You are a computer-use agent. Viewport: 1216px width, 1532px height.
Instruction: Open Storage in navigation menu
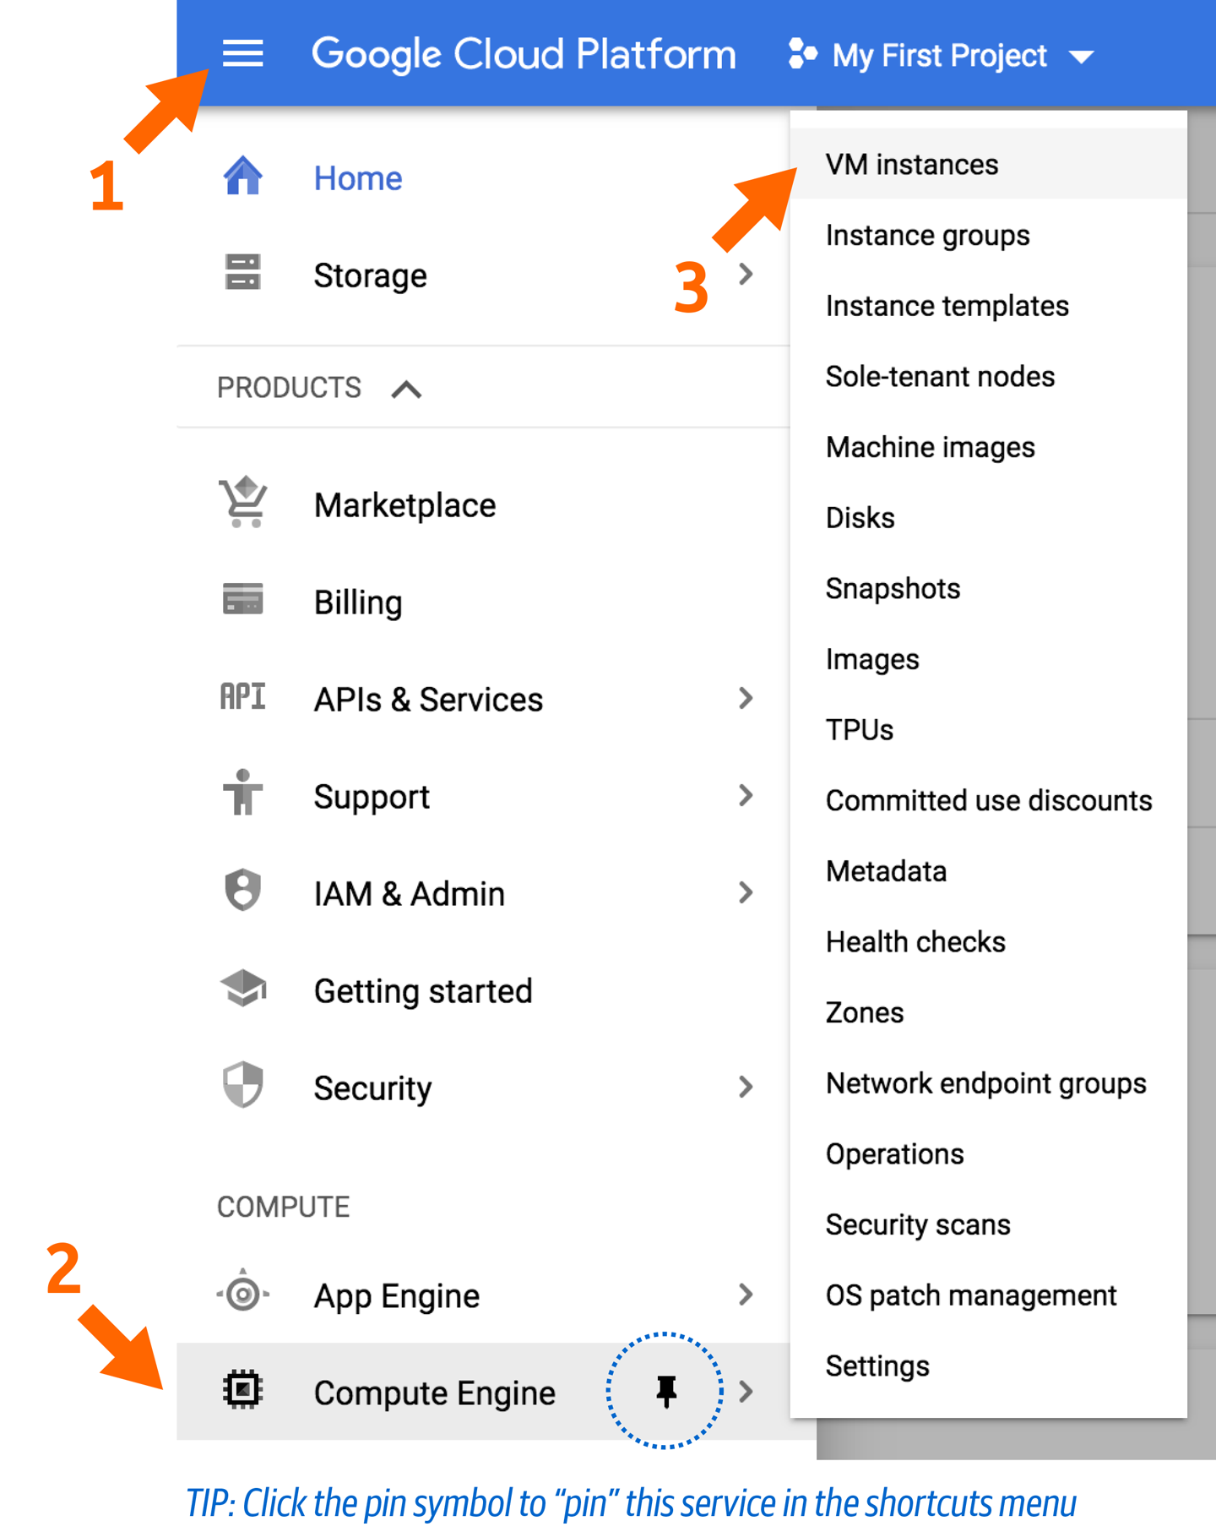pos(370,276)
